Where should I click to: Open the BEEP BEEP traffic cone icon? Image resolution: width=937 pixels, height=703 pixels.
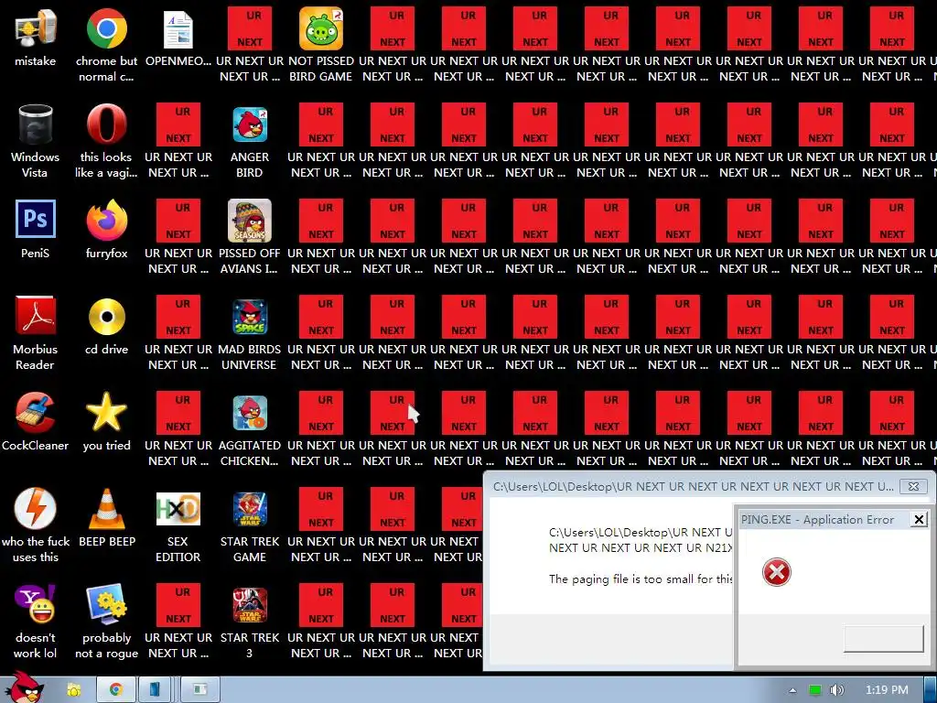(x=106, y=509)
